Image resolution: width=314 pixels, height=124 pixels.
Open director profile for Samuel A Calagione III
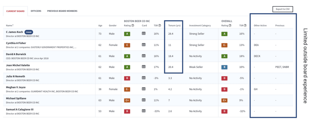(x=19, y=109)
